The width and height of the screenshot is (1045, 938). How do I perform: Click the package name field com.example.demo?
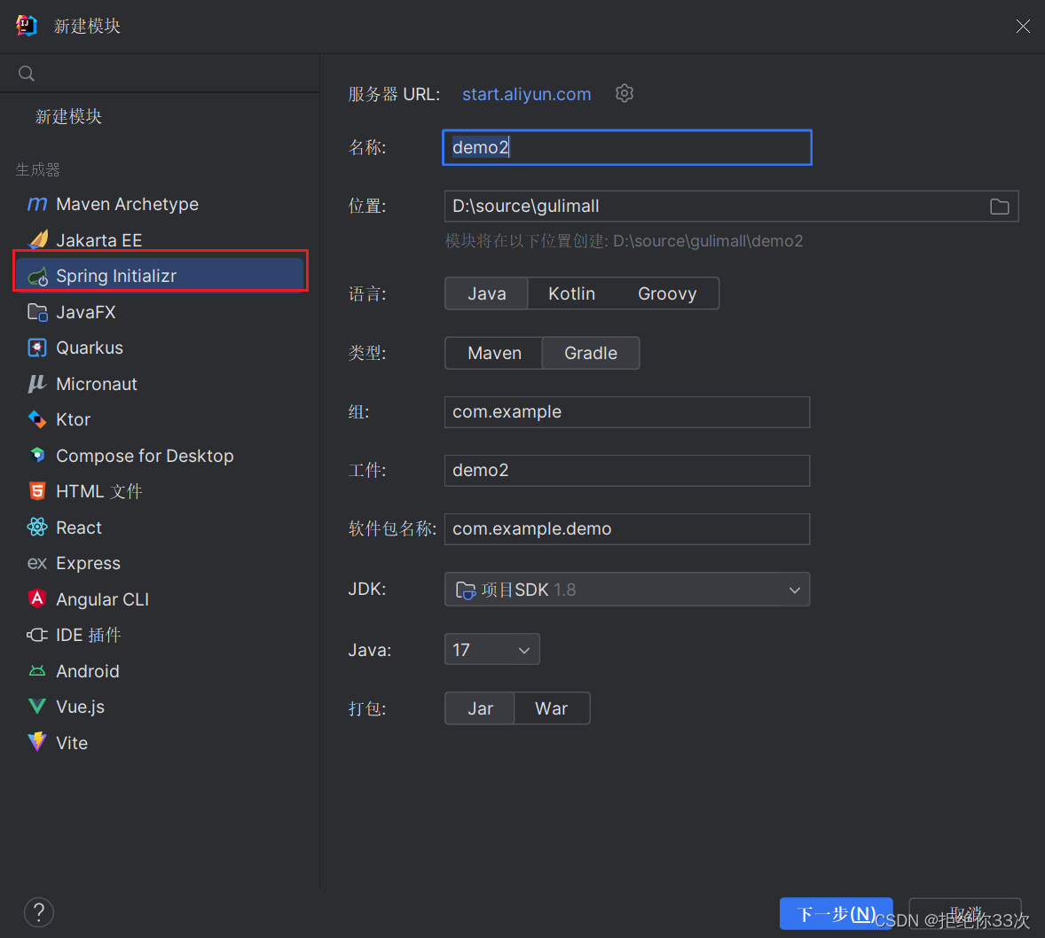click(x=627, y=529)
